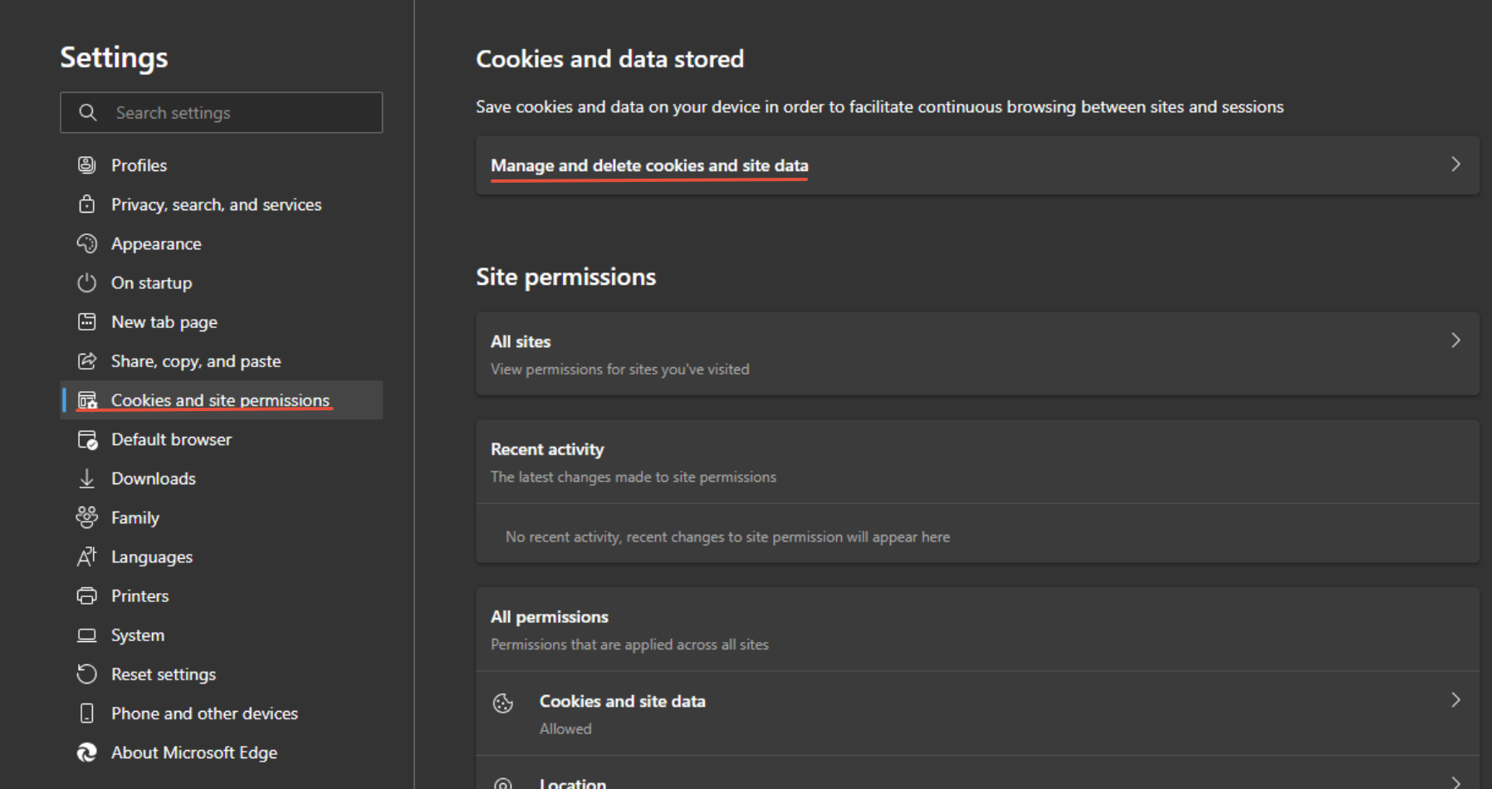Click the Cookies and site permissions icon
This screenshot has height=789, width=1492.
(86, 399)
